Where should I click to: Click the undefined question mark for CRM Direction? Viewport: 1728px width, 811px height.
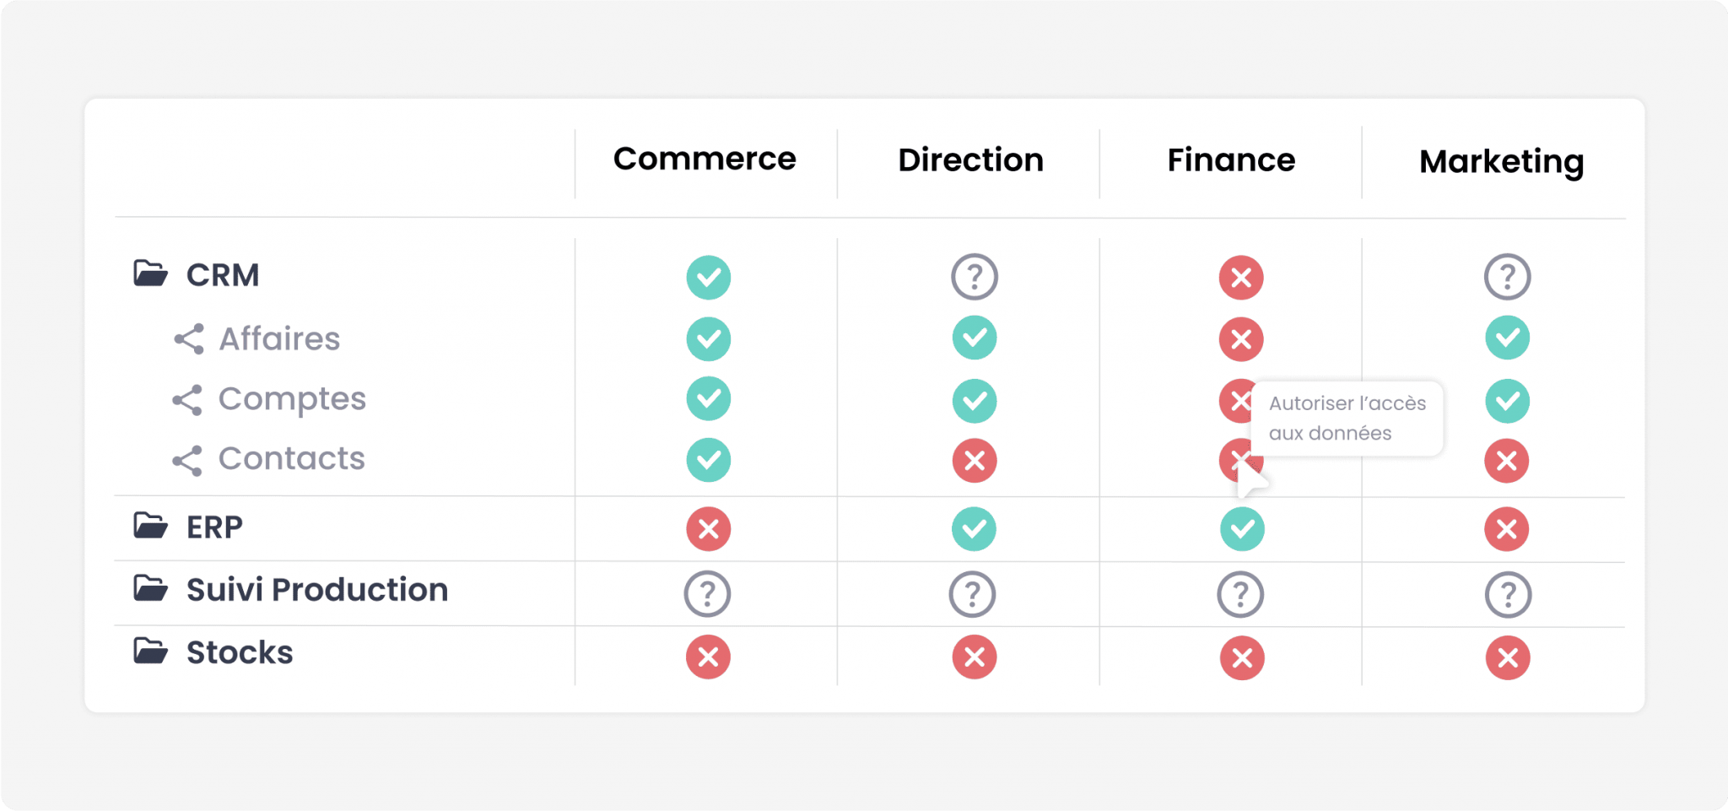[975, 277]
